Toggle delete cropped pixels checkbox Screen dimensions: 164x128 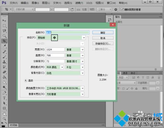[x=122, y=9]
